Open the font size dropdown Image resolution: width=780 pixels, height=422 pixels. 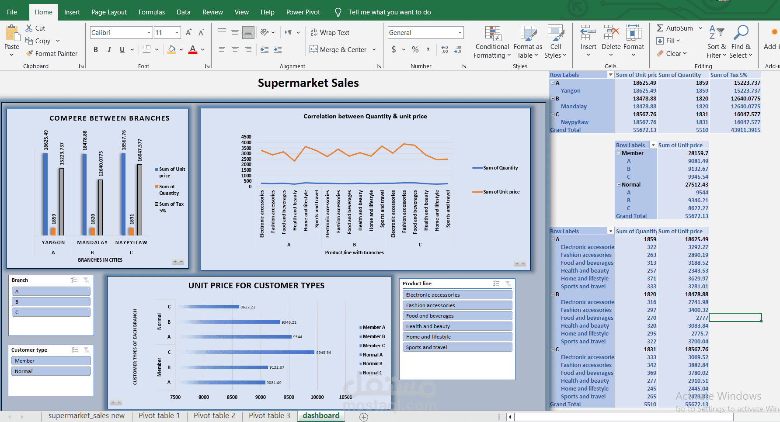(177, 32)
